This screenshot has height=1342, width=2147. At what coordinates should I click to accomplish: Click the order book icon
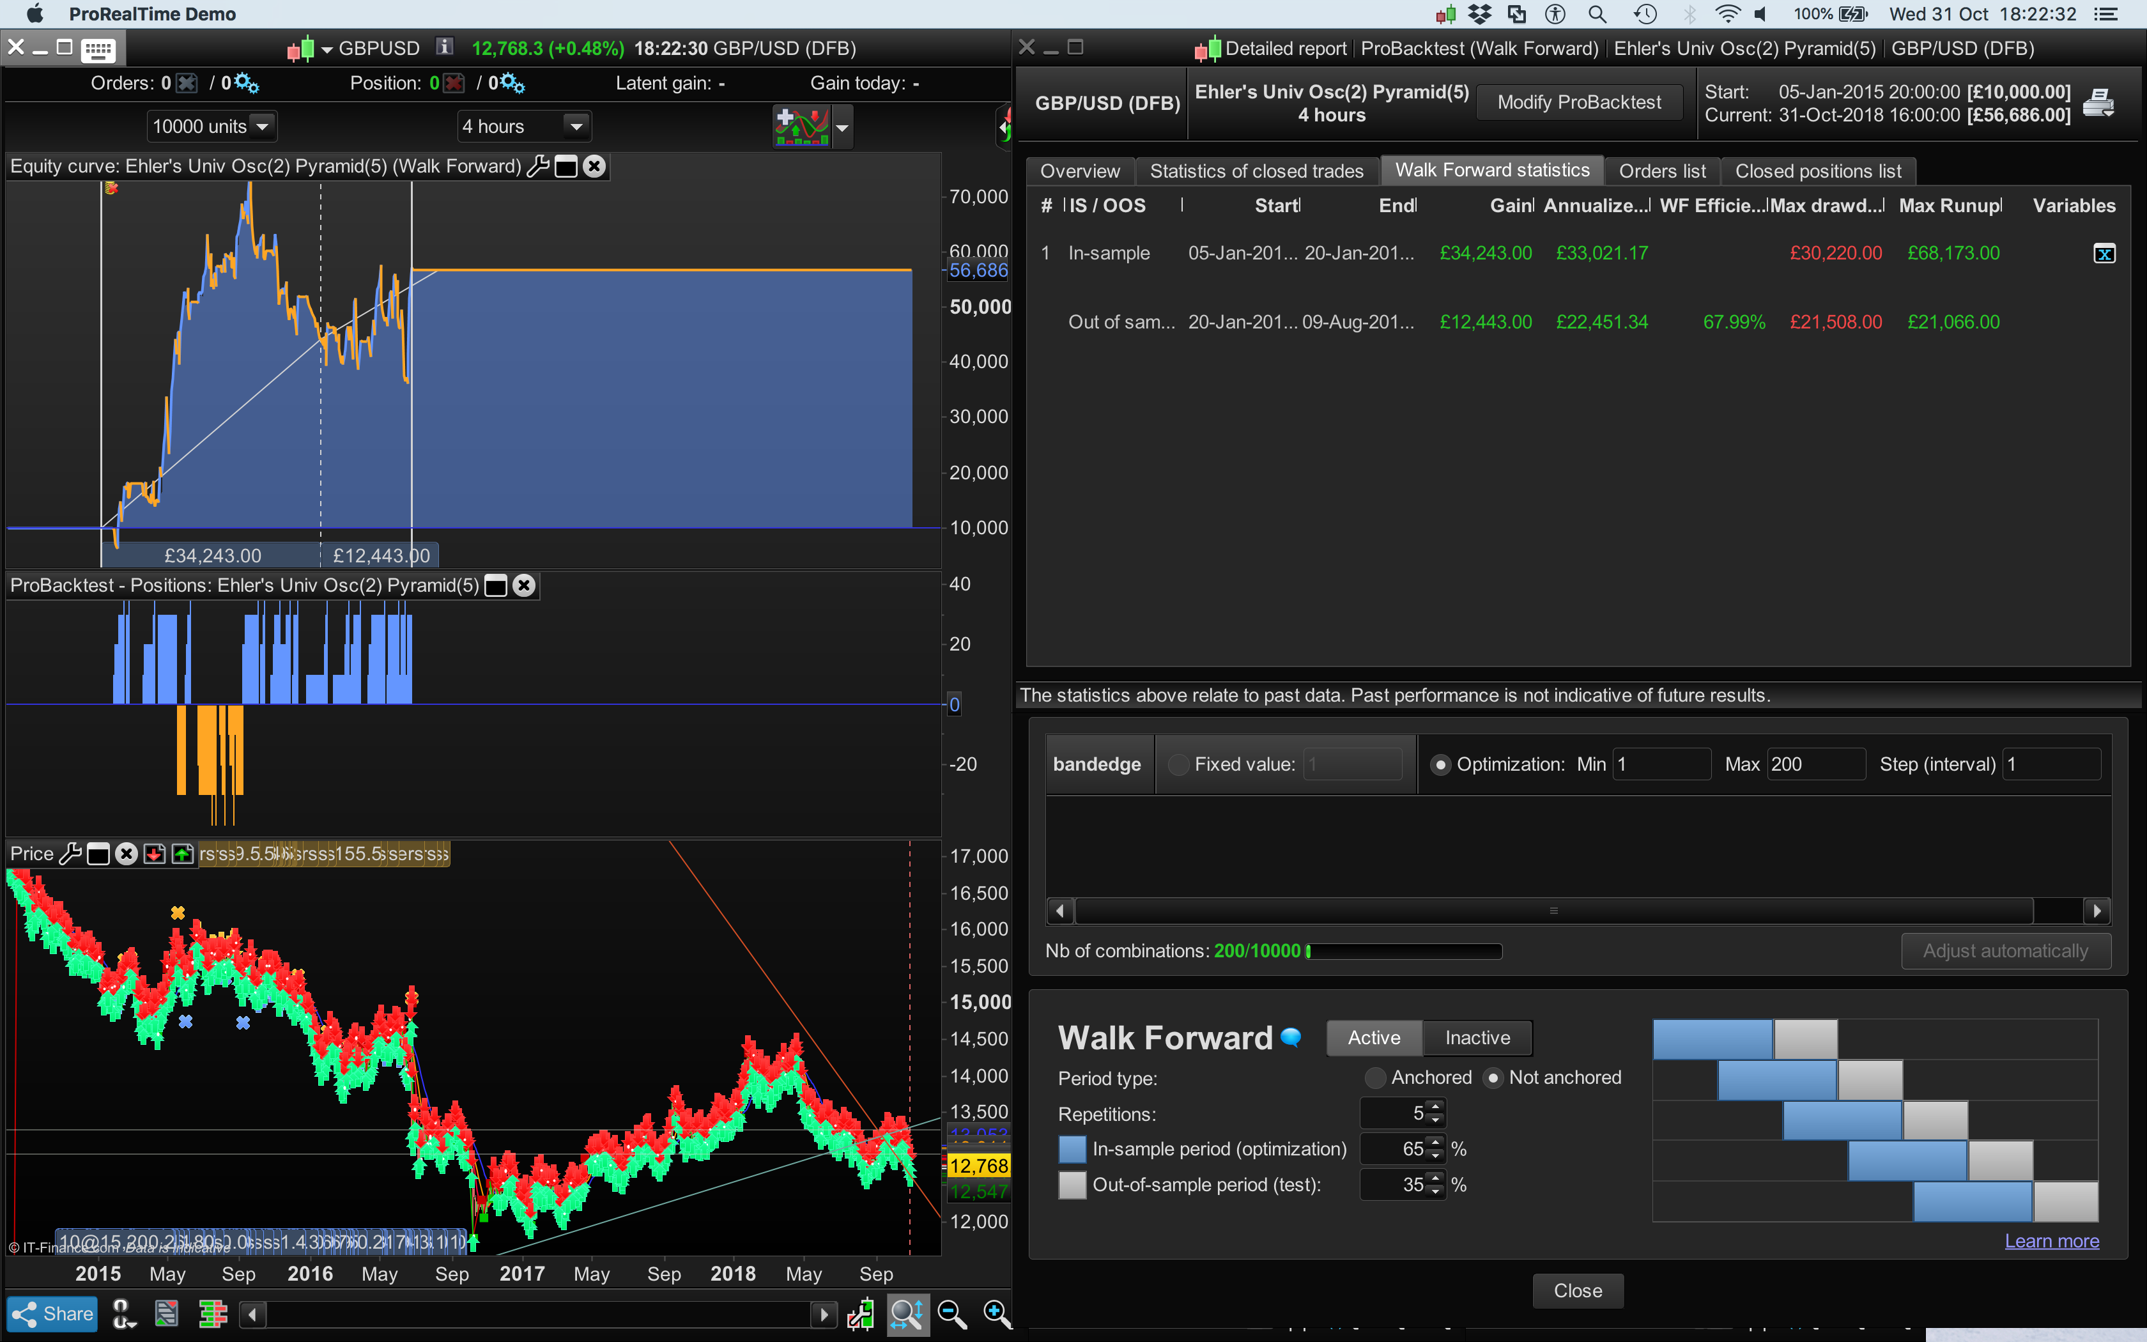pyautogui.click(x=213, y=1314)
